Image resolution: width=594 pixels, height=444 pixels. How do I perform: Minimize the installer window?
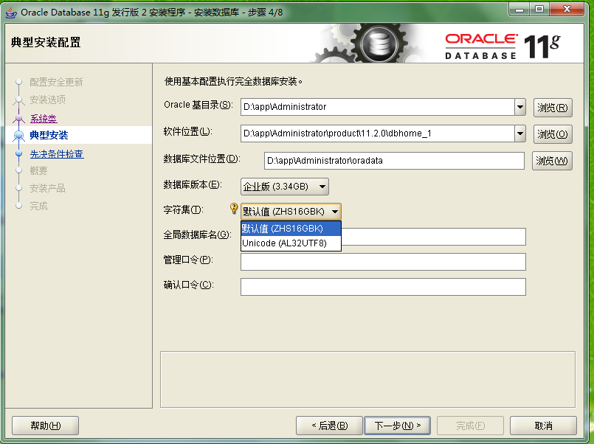pyautogui.click(x=519, y=10)
